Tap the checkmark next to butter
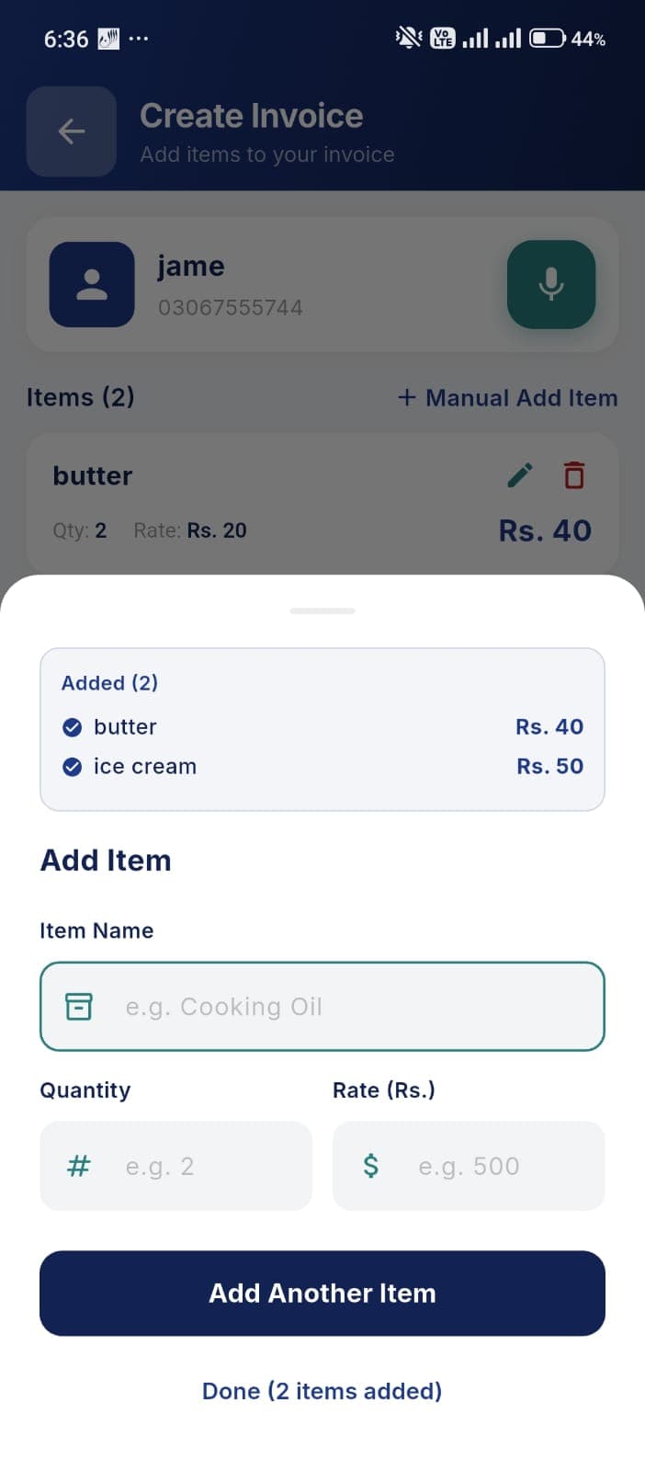The height and width of the screenshot is (1471, 645). tap(73, 726)
